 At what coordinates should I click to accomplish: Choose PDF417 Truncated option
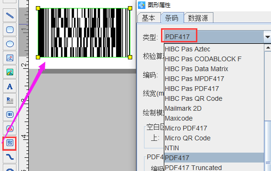[214, 167]
